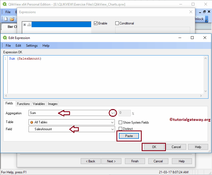Select the highlighted expression row in list

coord(61,24)
